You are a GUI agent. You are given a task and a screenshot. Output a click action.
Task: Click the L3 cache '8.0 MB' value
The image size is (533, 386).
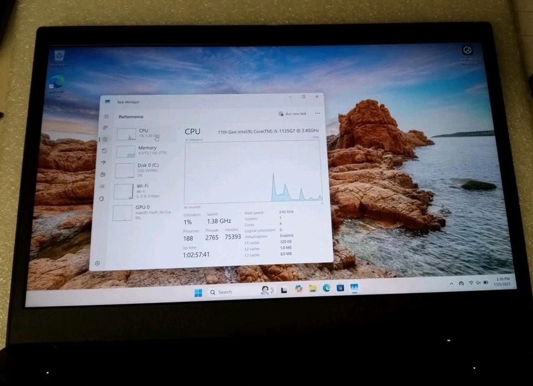tap(286, 253)
